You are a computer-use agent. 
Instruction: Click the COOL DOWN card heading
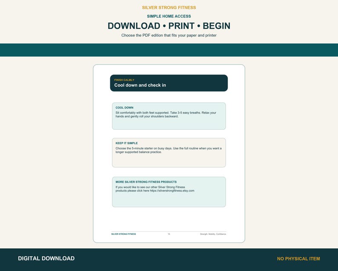pyautogui.click(x=124, y=108)
